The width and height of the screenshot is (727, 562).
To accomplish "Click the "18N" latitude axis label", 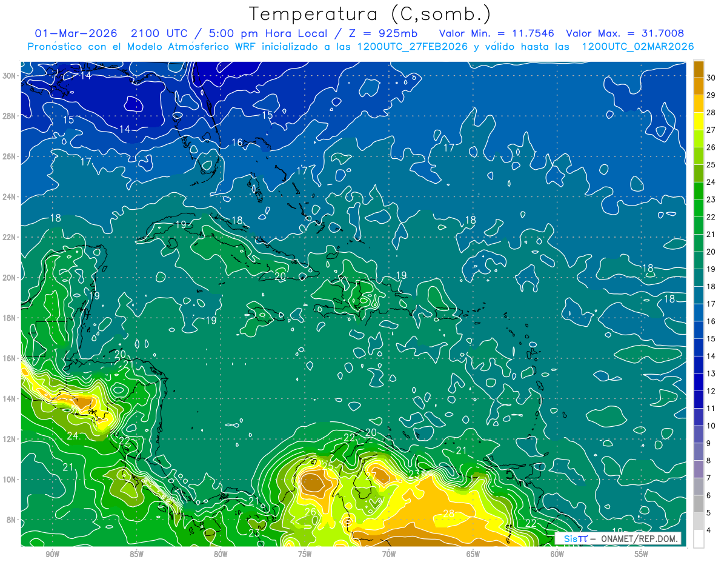I will (9, 318).
